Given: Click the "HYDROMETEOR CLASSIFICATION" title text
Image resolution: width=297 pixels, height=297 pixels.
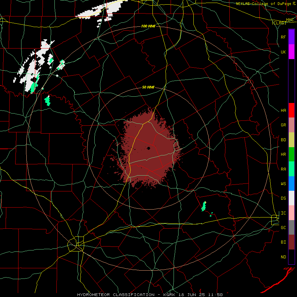Looking at the screenshot, I should [x=116, y=295].
